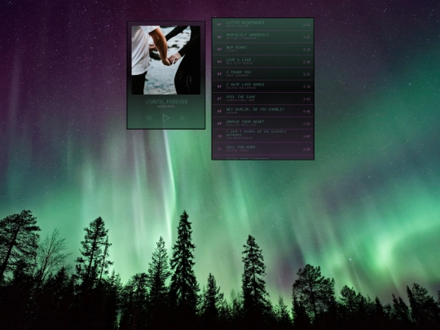Viewport: 440px width, 330px height.
Task: Click the partially visible track at list bottom
Action: point(262,157)
